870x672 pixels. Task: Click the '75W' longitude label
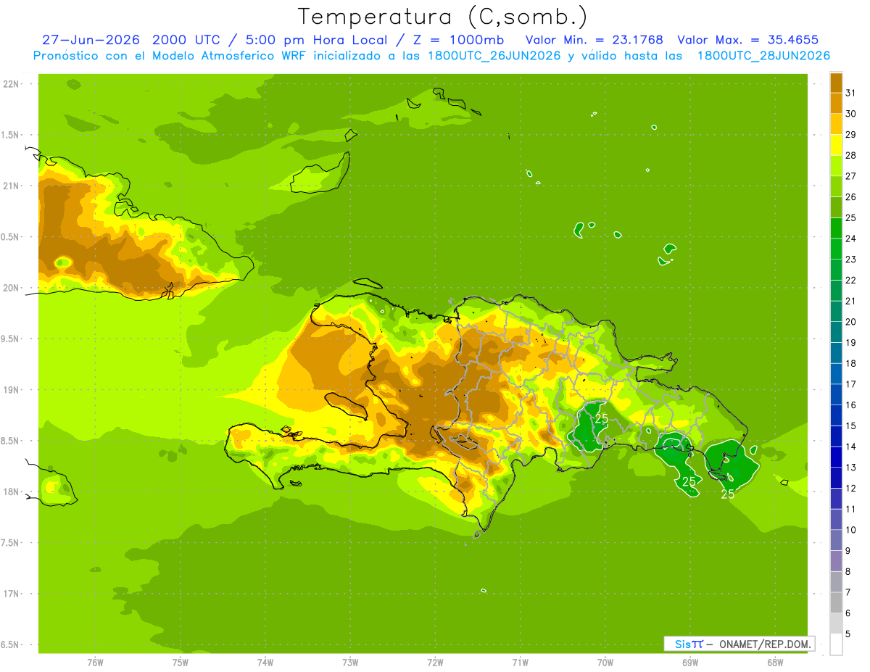pos(181,663)
